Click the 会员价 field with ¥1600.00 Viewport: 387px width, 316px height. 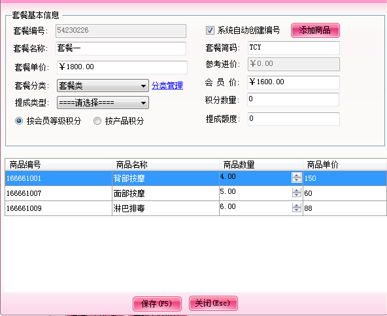tap(294, 82)
